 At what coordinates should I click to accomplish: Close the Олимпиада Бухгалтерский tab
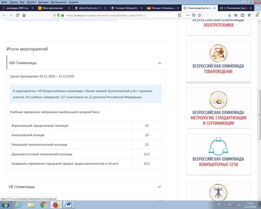[x=215, y=8]
